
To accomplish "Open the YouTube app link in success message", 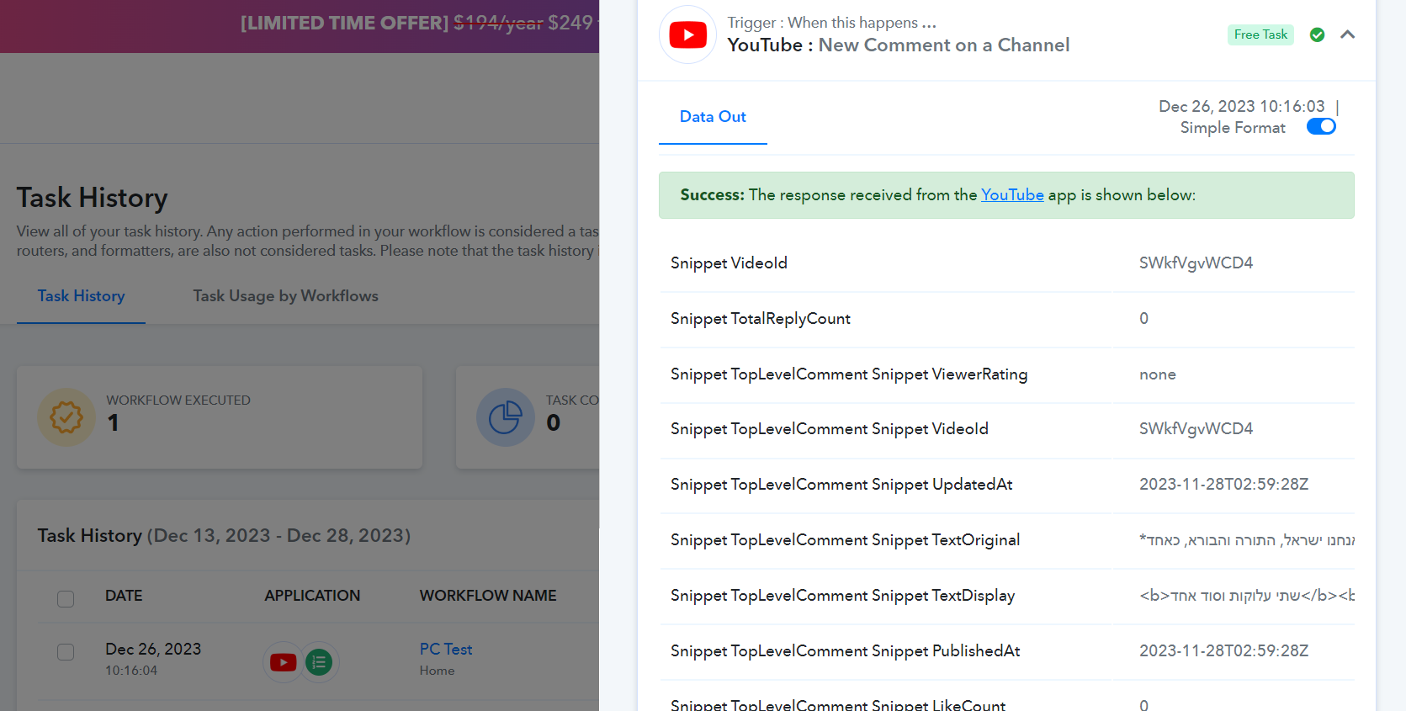I will [1012, 195].
